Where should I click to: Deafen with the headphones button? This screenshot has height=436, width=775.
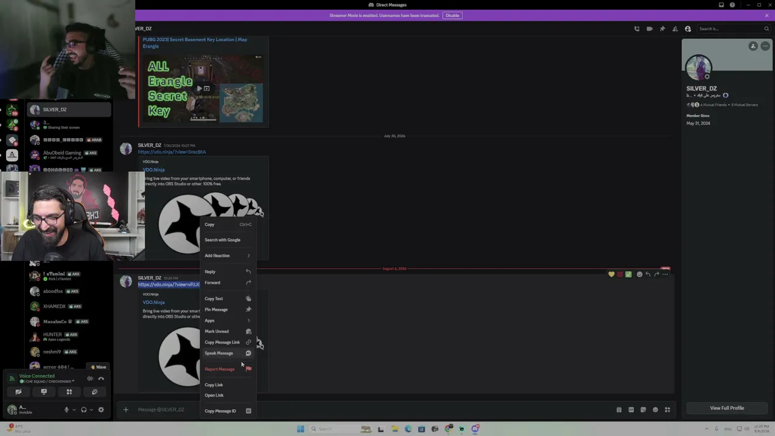pos(84,410)
